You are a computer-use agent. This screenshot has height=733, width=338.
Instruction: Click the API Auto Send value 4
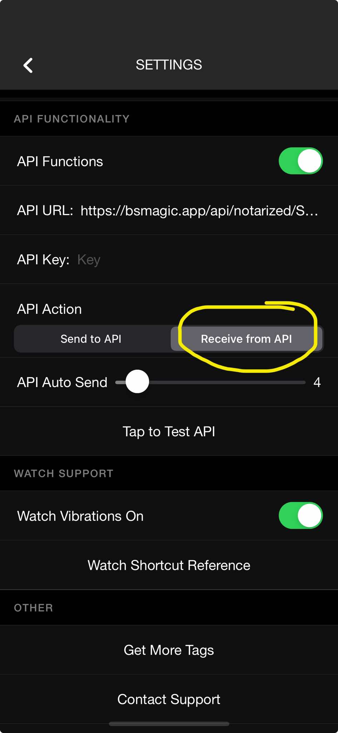tap(317, 382)
